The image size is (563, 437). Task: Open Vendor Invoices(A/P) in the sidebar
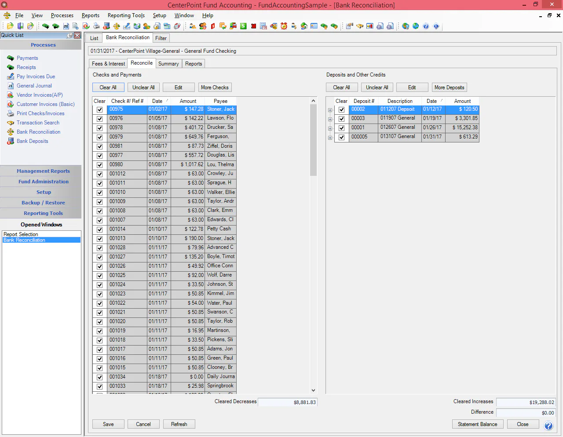click(40, 95)
